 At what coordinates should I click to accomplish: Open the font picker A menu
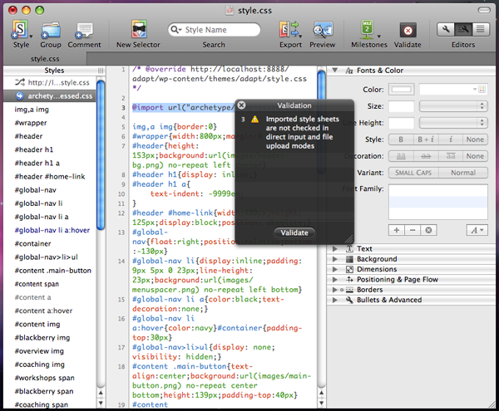click(477, 230)
